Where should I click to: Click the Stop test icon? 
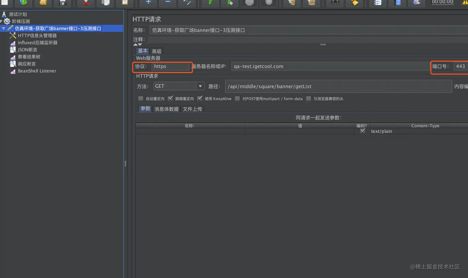249,2
